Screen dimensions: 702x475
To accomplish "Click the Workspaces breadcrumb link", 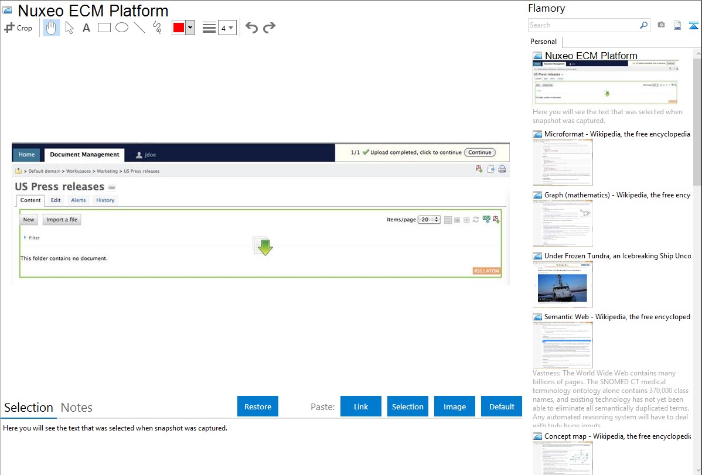I will point(79,171).
